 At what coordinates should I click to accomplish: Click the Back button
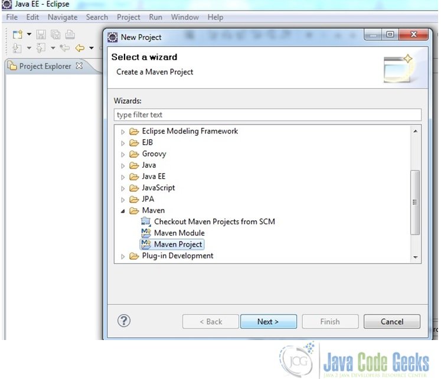(211, 321)
